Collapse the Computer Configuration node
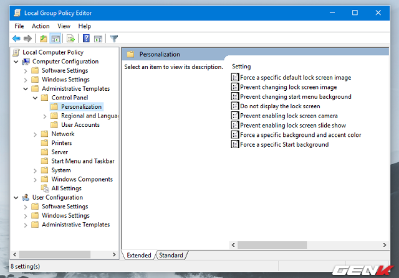 click(17, 62)
